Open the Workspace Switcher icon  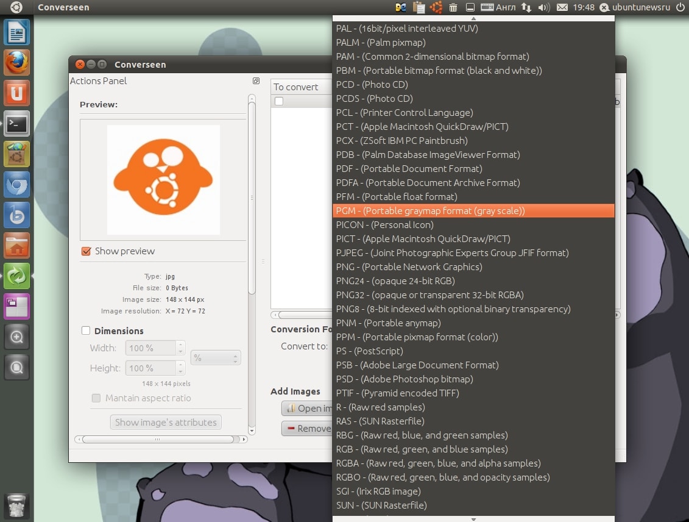[16, 307]
